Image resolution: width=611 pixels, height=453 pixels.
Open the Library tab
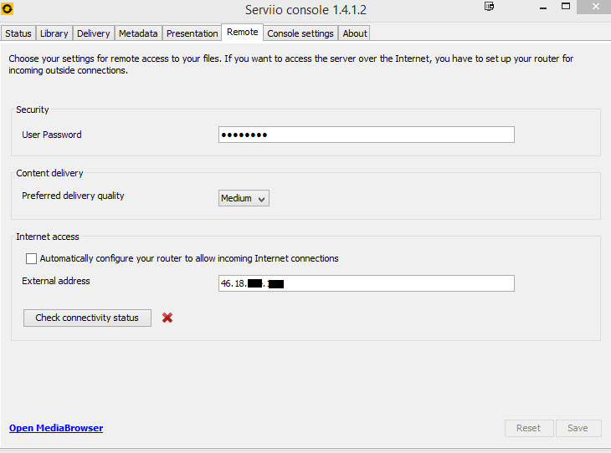[x=54, y=33]
